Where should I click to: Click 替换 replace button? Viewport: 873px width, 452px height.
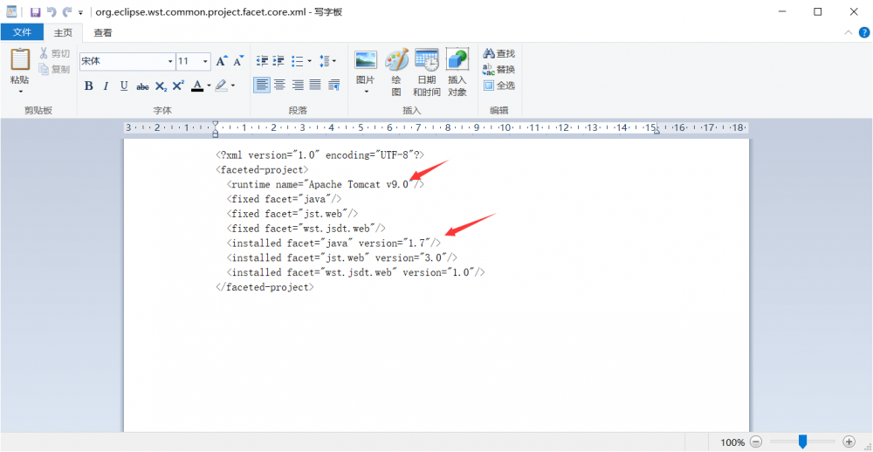click(x=498, y=70)
